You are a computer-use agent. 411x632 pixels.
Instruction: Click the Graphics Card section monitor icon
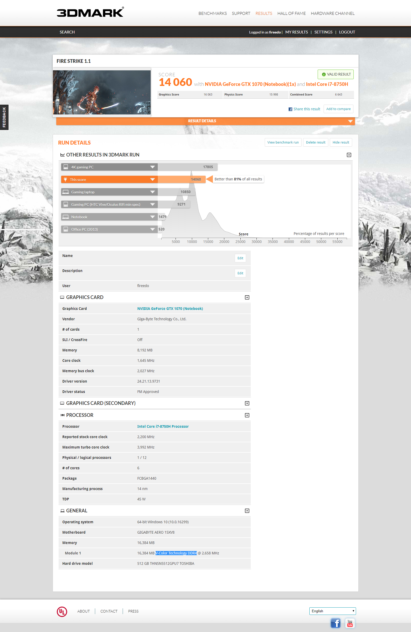[62, 297]
